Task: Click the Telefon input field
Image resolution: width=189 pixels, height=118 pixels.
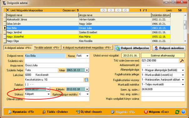Action: pos(57,84)
